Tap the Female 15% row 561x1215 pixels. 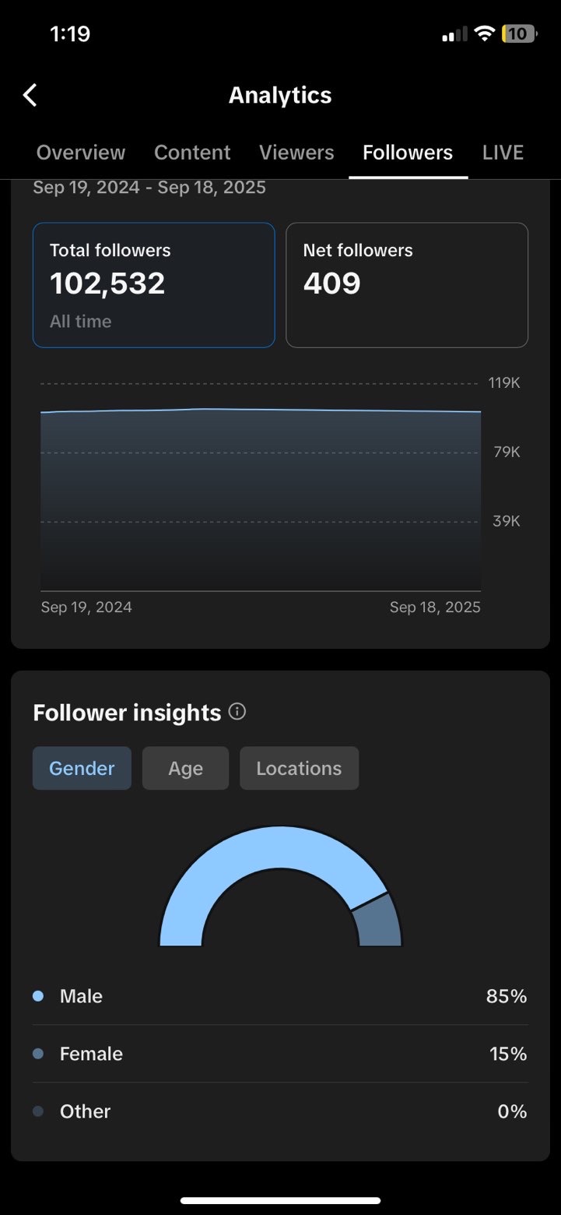pos(280,1054)
